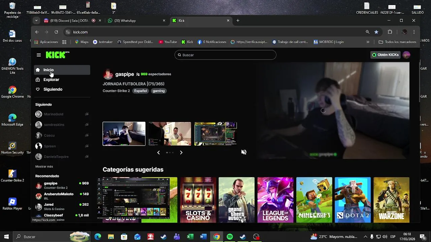Open Spreen followed channel
The image size is (431, 242).
(x=62, y=146)
